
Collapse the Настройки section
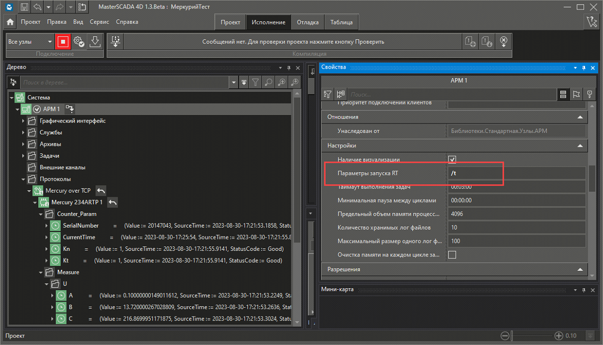click(580, 146)
